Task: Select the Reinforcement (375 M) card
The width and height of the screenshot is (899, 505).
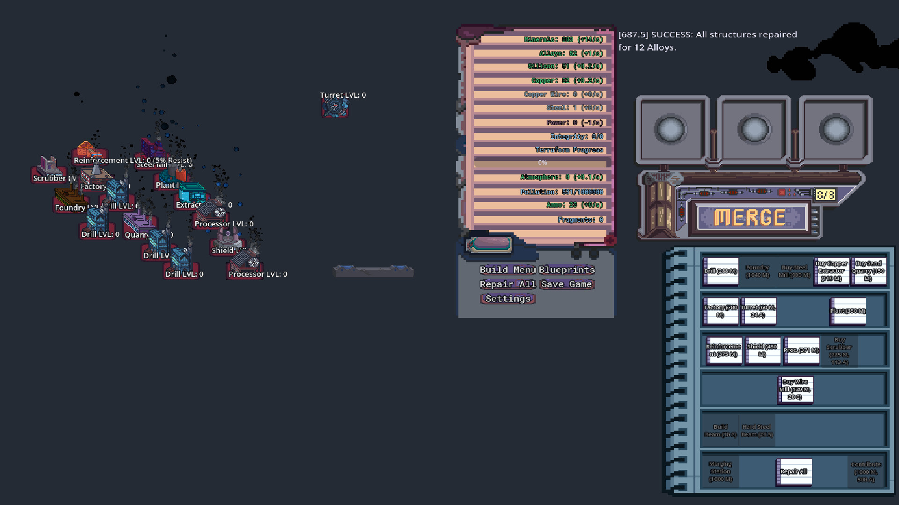Action: tap(723, 351)
